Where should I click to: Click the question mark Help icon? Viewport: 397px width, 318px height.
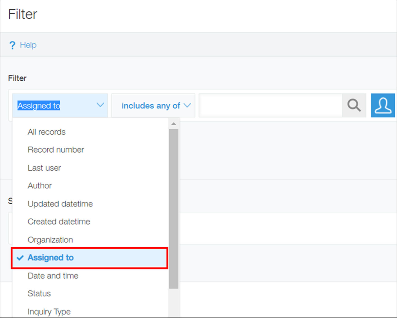coord(12,45)
